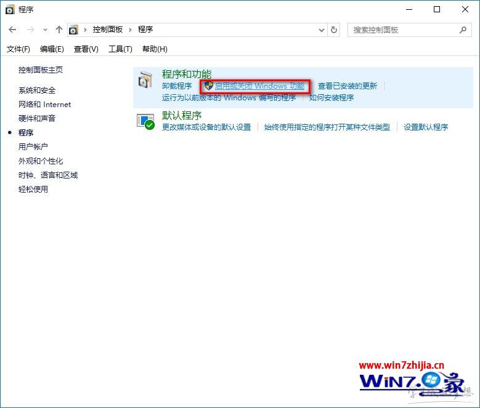Expand chevron before 控制面板 breadcrumb
The height and width of the screenshot is (408, 480).
86,30
